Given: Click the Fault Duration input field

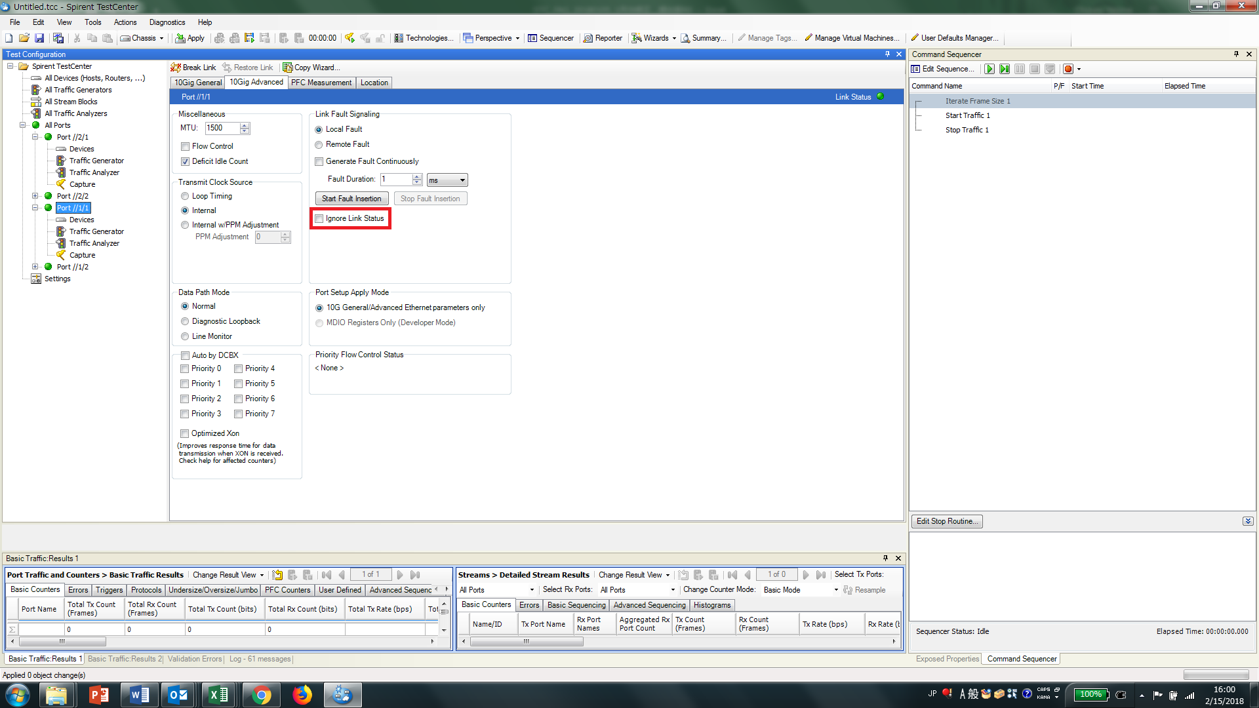Looking at the screenshot, I should pyautogui.click(x=396, y=180).
